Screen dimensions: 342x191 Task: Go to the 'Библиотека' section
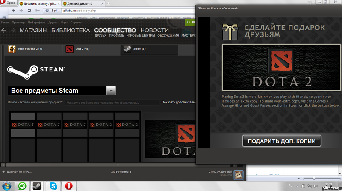71,30
